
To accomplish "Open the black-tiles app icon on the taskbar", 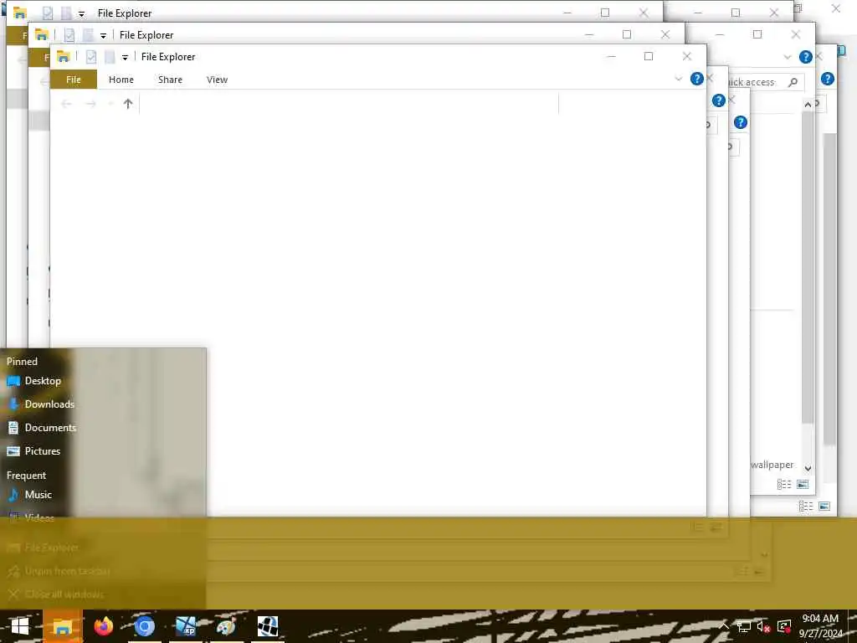I will 268,626.
